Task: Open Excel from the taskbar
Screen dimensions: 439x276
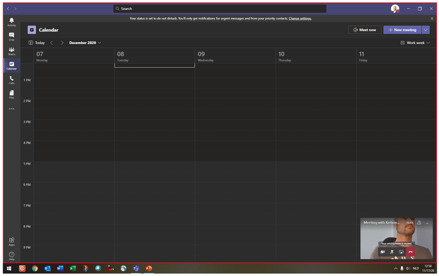Action: (x=73, y=269)
